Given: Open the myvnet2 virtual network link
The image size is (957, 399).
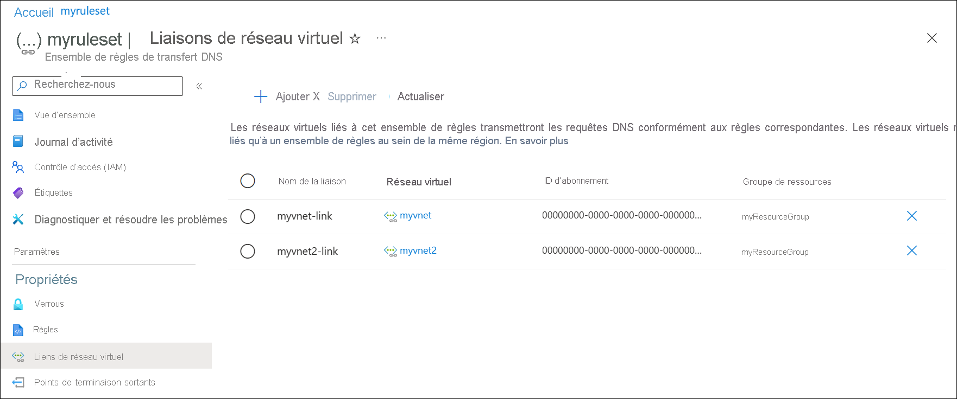Looking at the screenshot, I should point(418,250).
